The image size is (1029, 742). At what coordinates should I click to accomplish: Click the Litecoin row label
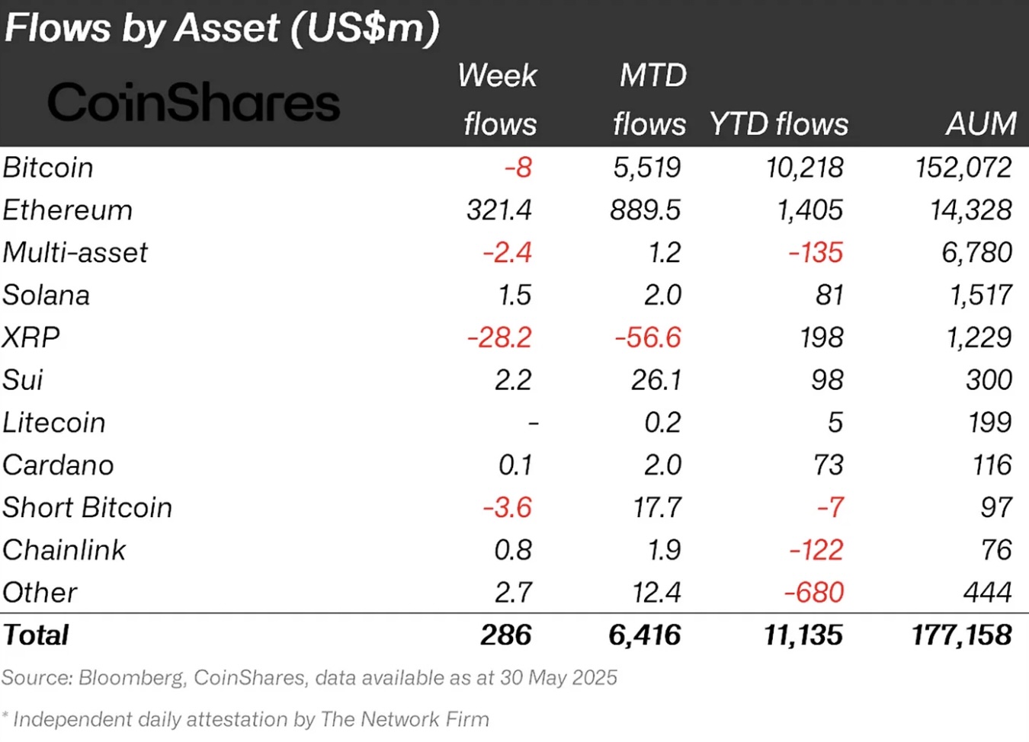53,423
